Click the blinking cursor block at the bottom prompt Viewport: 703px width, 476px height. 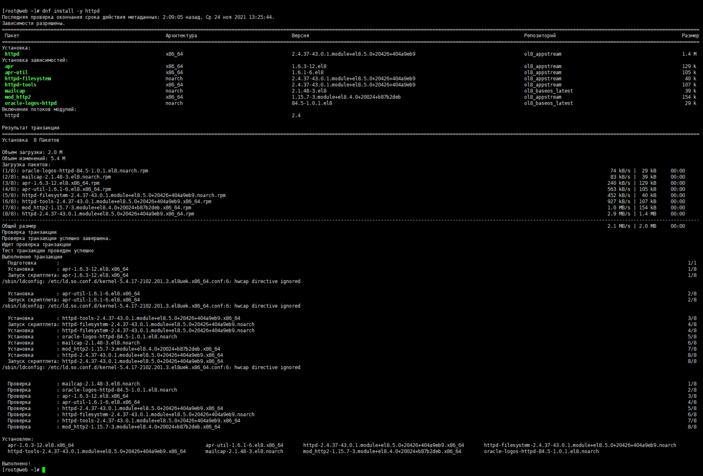click(44, 470)
